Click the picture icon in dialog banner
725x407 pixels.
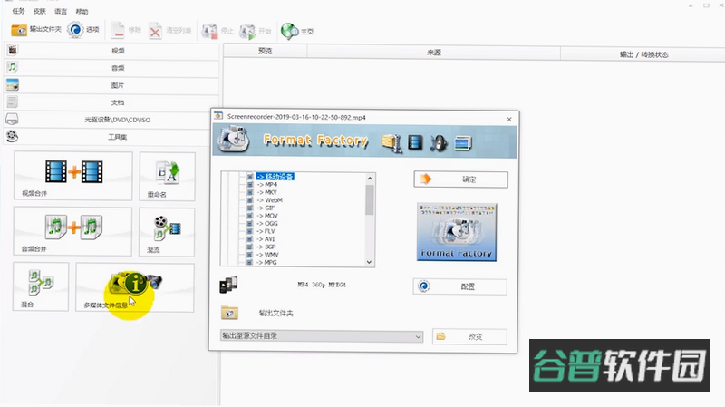coord(463,143)
